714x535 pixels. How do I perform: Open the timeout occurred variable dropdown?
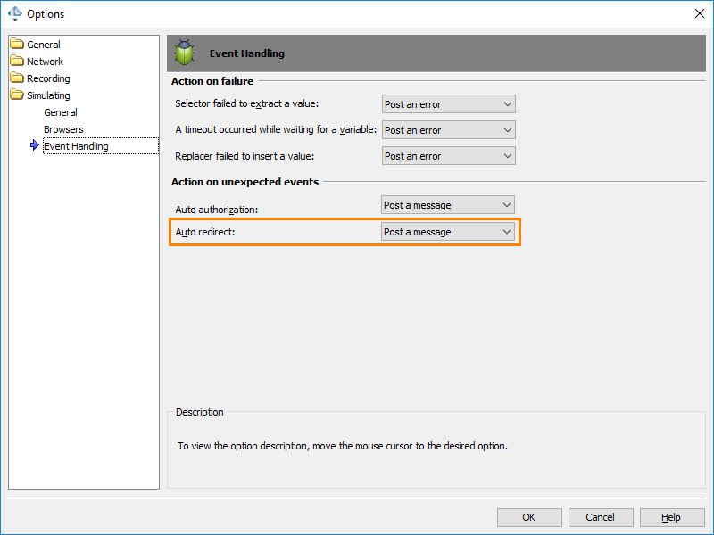click(x=449, y=130)
